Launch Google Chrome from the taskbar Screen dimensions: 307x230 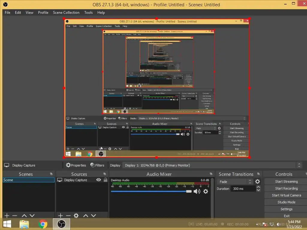point(43,224)
